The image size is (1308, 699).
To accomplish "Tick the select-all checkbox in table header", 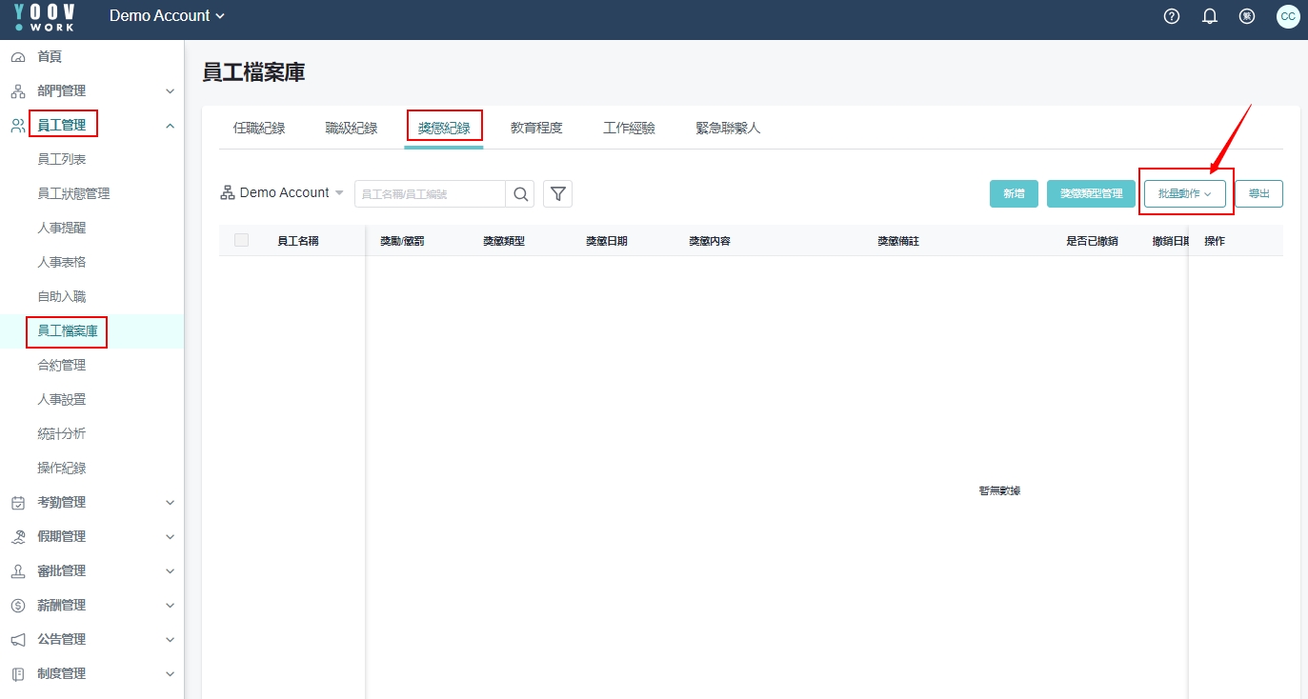I will [241, 241].
